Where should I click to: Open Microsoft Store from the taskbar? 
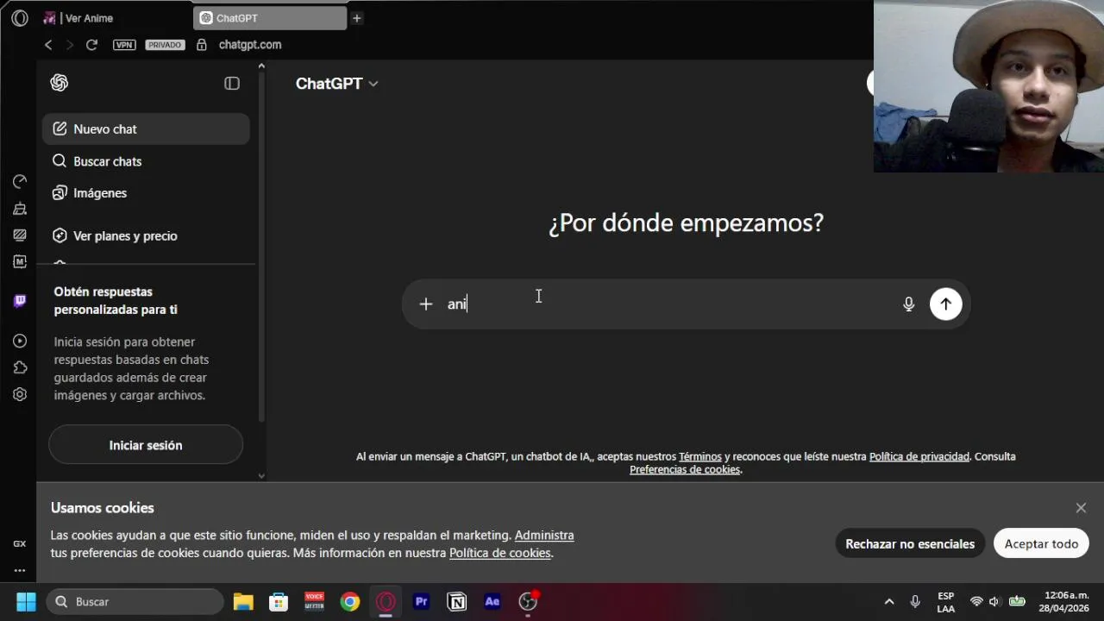(x=279, y=602)
